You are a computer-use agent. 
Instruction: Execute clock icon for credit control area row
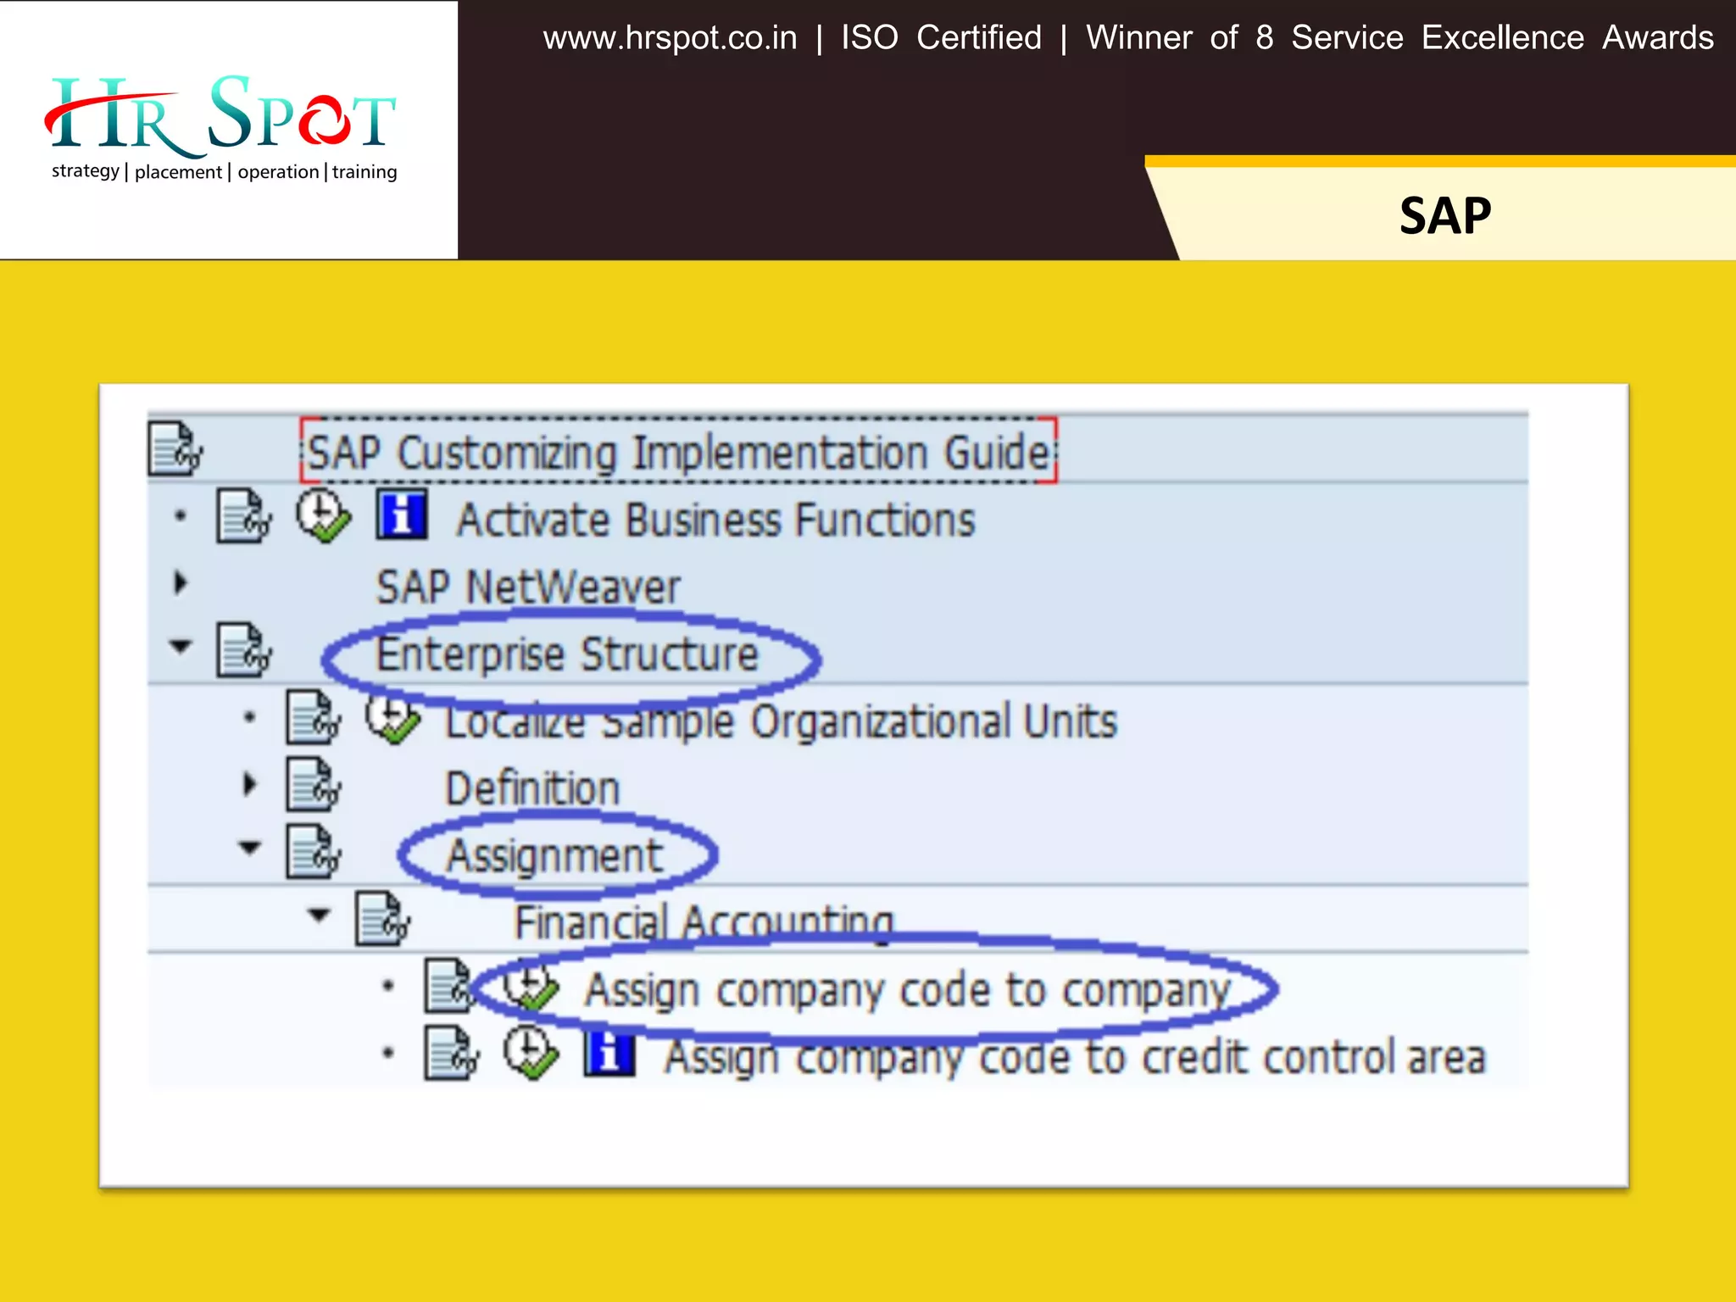(531, 1053)
